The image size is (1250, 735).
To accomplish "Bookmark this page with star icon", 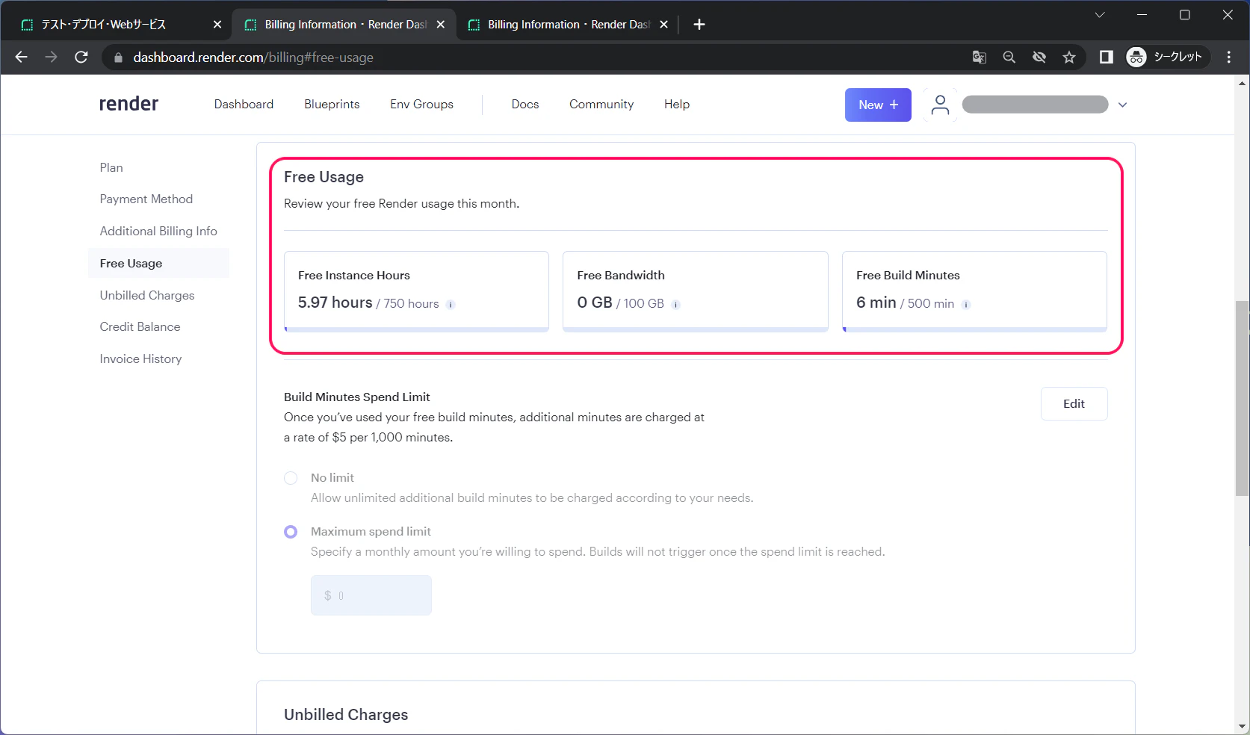I will 1069,57.
